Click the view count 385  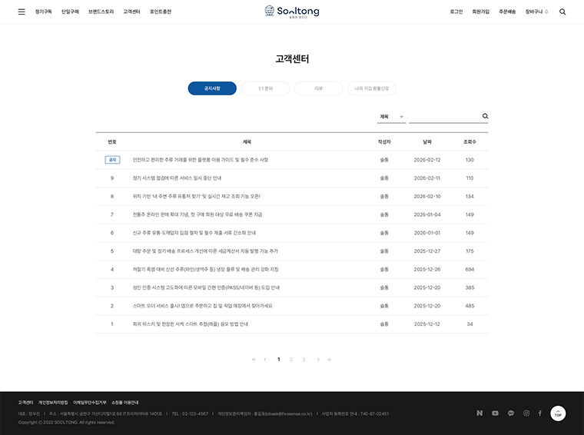(470, 287)
